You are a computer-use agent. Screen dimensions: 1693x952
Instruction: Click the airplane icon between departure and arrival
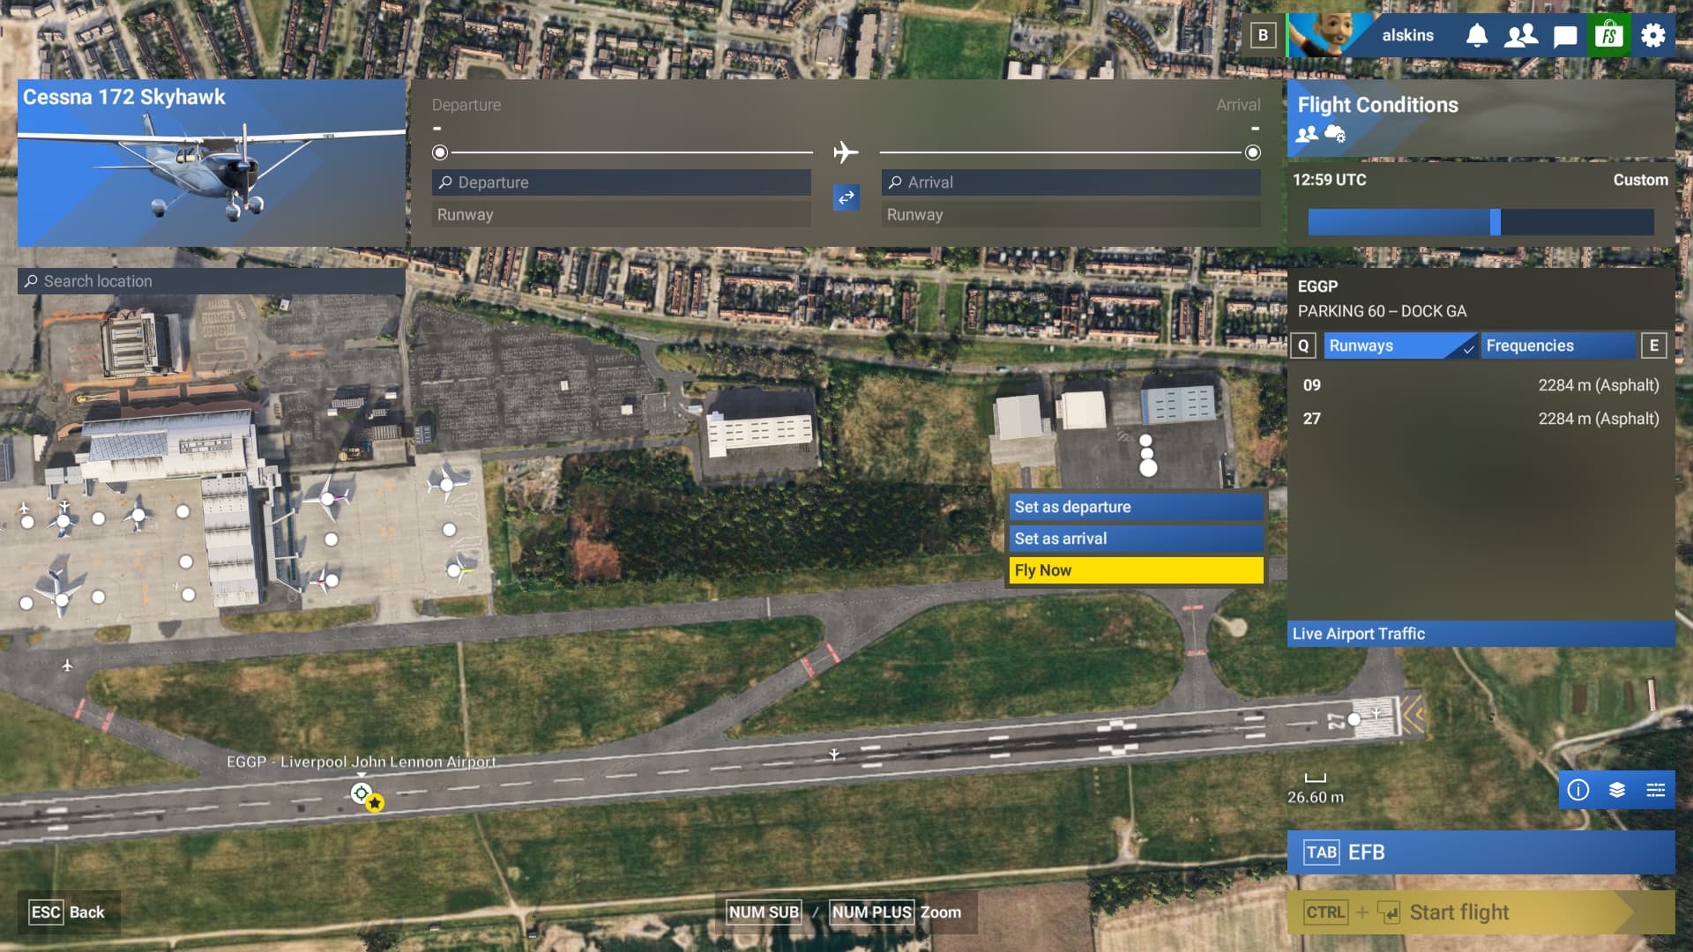tap(846, 152)
